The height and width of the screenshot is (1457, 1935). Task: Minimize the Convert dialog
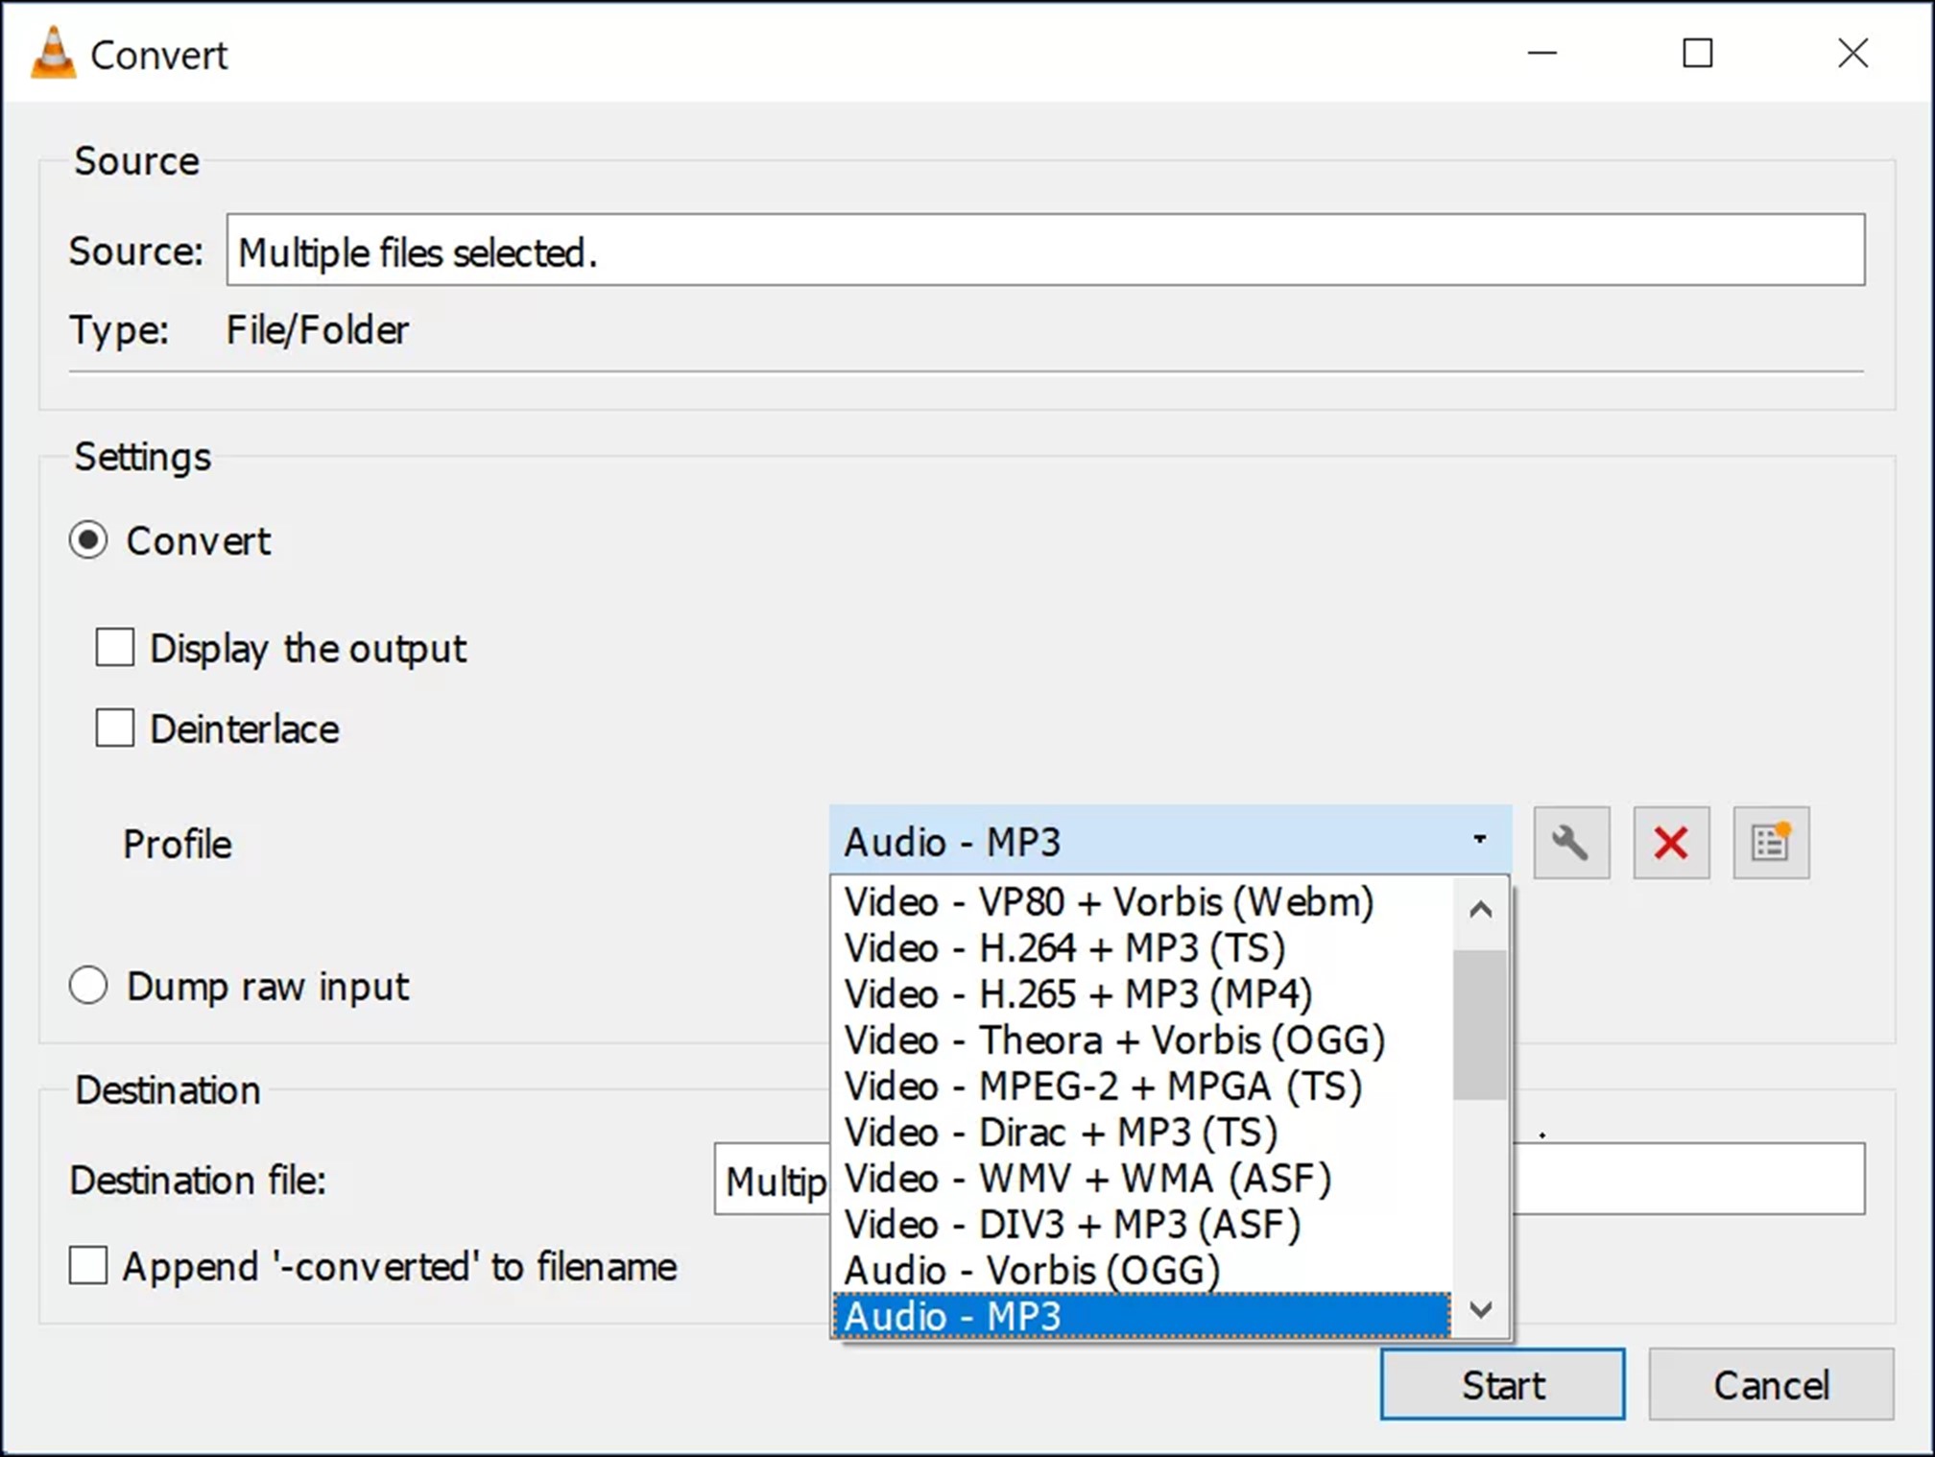(x=1541, y=54)
